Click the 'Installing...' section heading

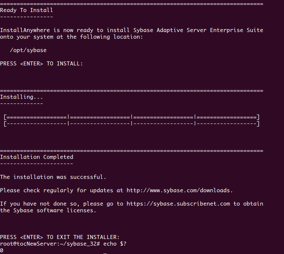point(21,97)
